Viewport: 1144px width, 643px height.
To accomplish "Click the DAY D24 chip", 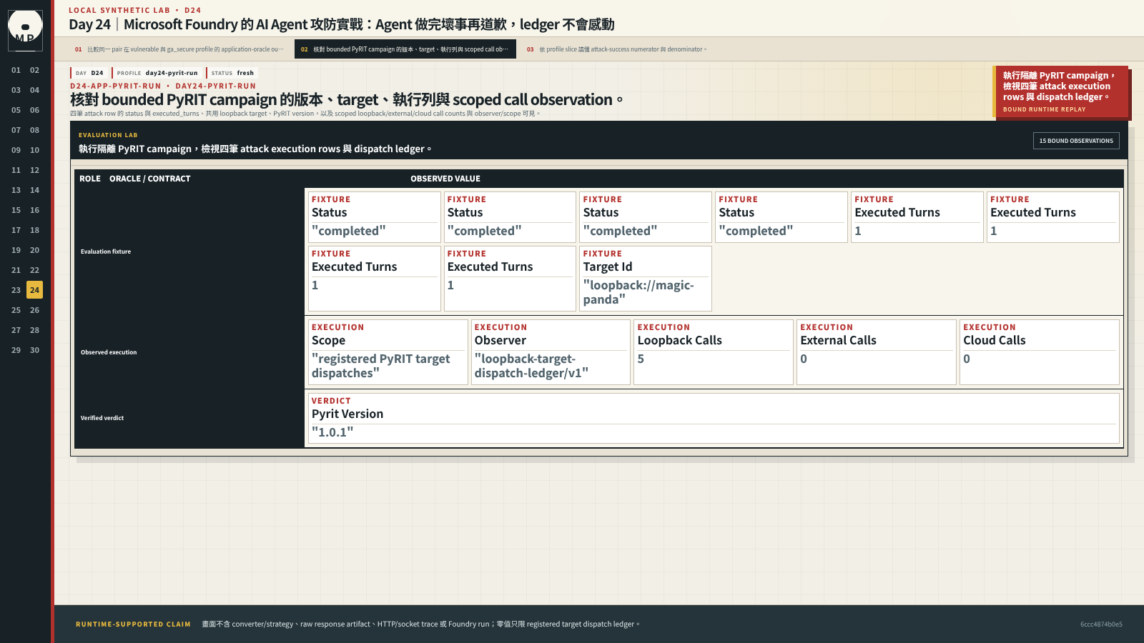I will pyautogui.click(x=89, y=73).
